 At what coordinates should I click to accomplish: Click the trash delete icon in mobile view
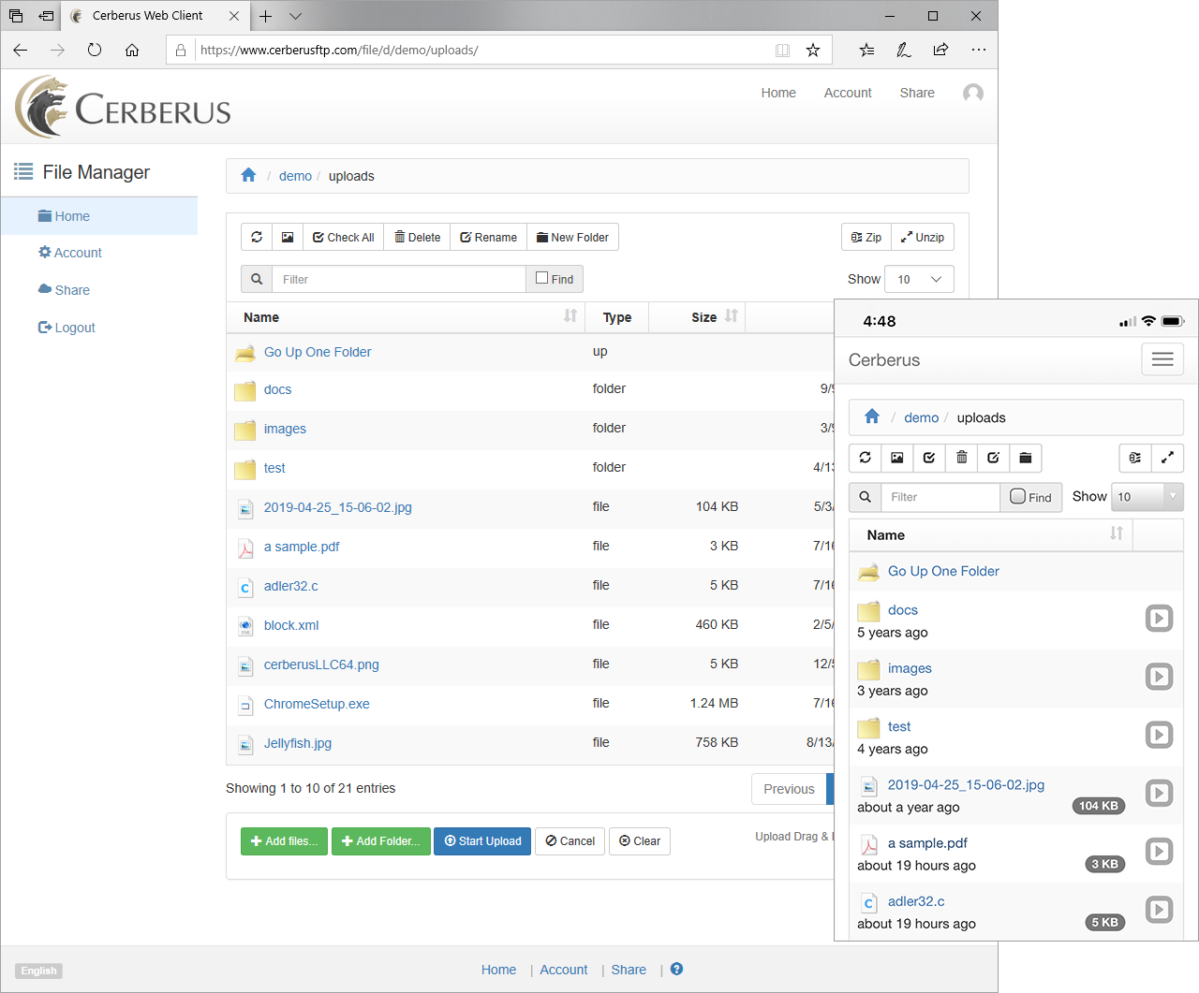[961, 458]
